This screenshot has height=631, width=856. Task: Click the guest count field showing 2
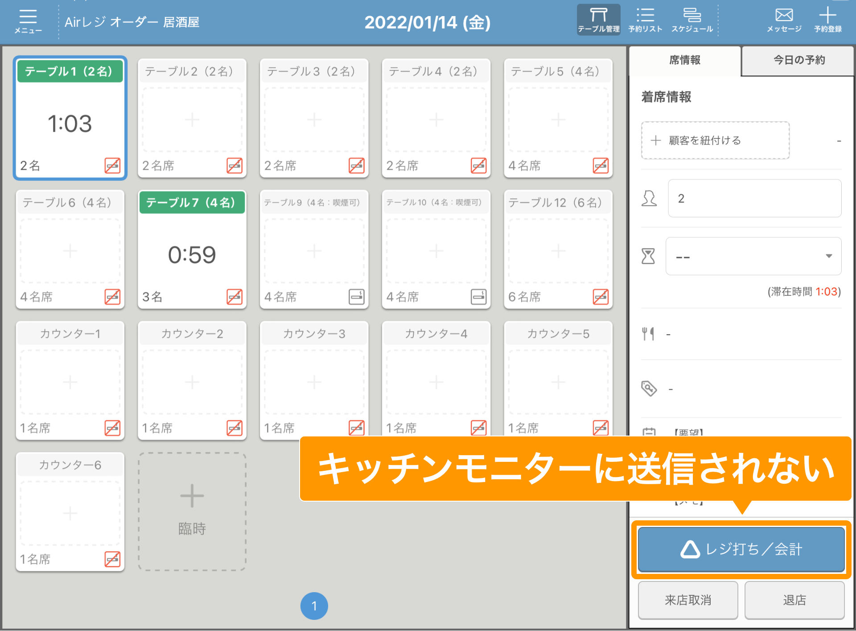(x=754, y=199)
